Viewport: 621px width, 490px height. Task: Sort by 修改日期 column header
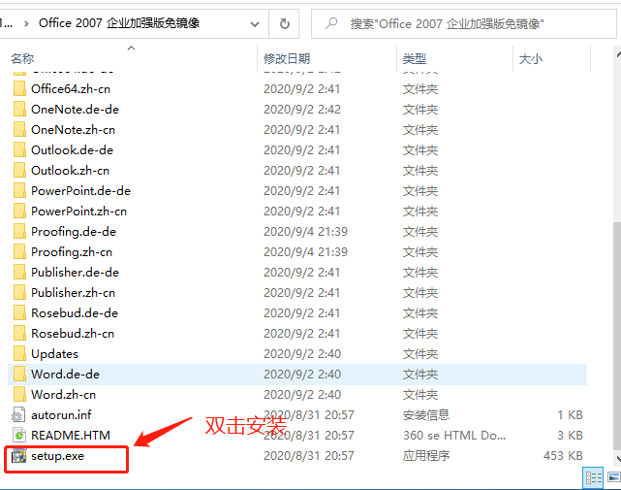point(287,59)
